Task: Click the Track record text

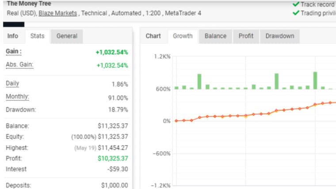Action: click(318, 4)
